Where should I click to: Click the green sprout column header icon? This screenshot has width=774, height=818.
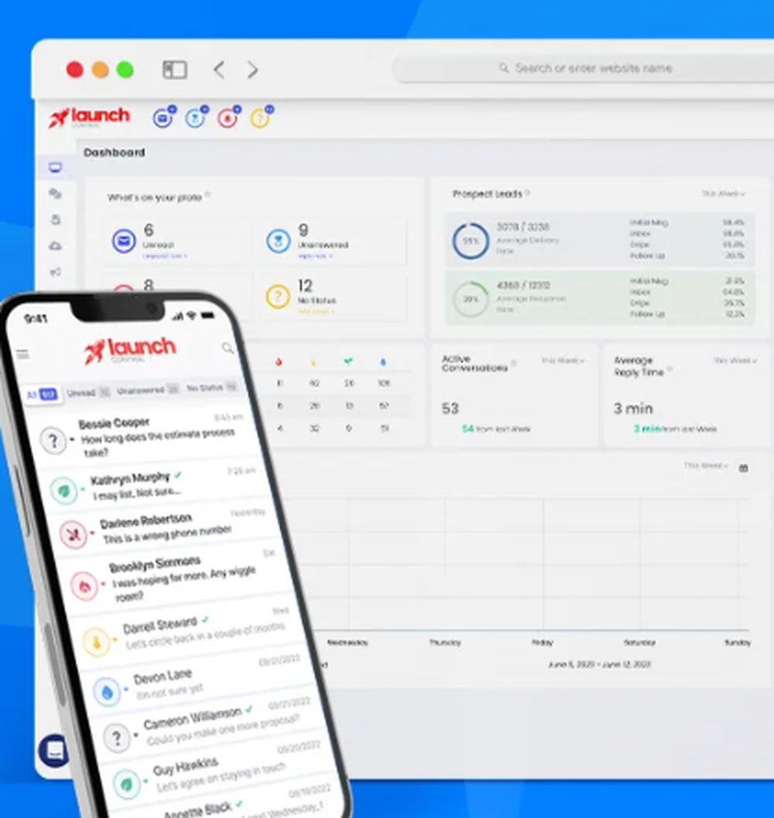tap(348, 361)
